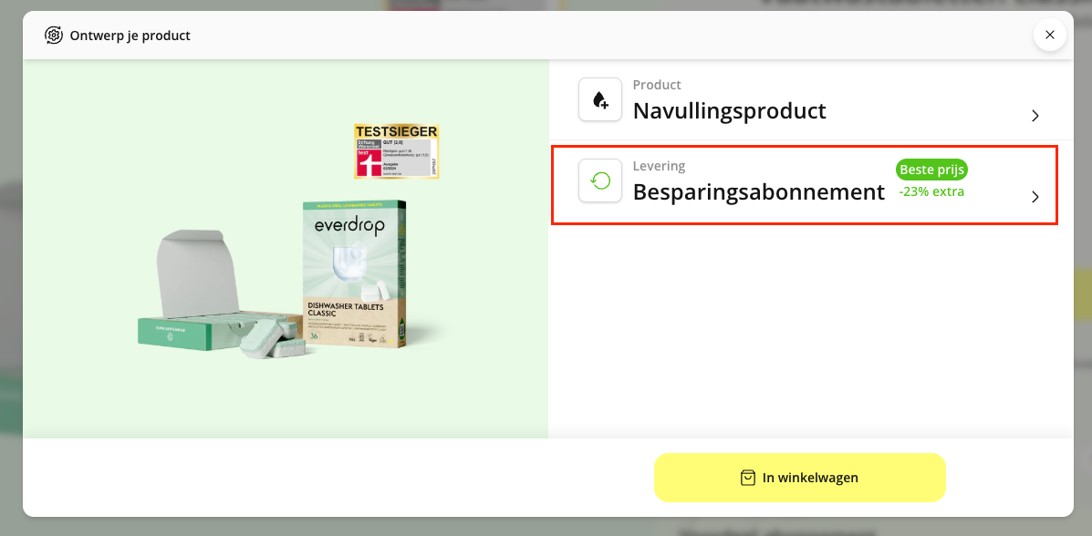Click the green Beste prijs badge
Viewport: 1092px width, 536px height.
point(931,170)
